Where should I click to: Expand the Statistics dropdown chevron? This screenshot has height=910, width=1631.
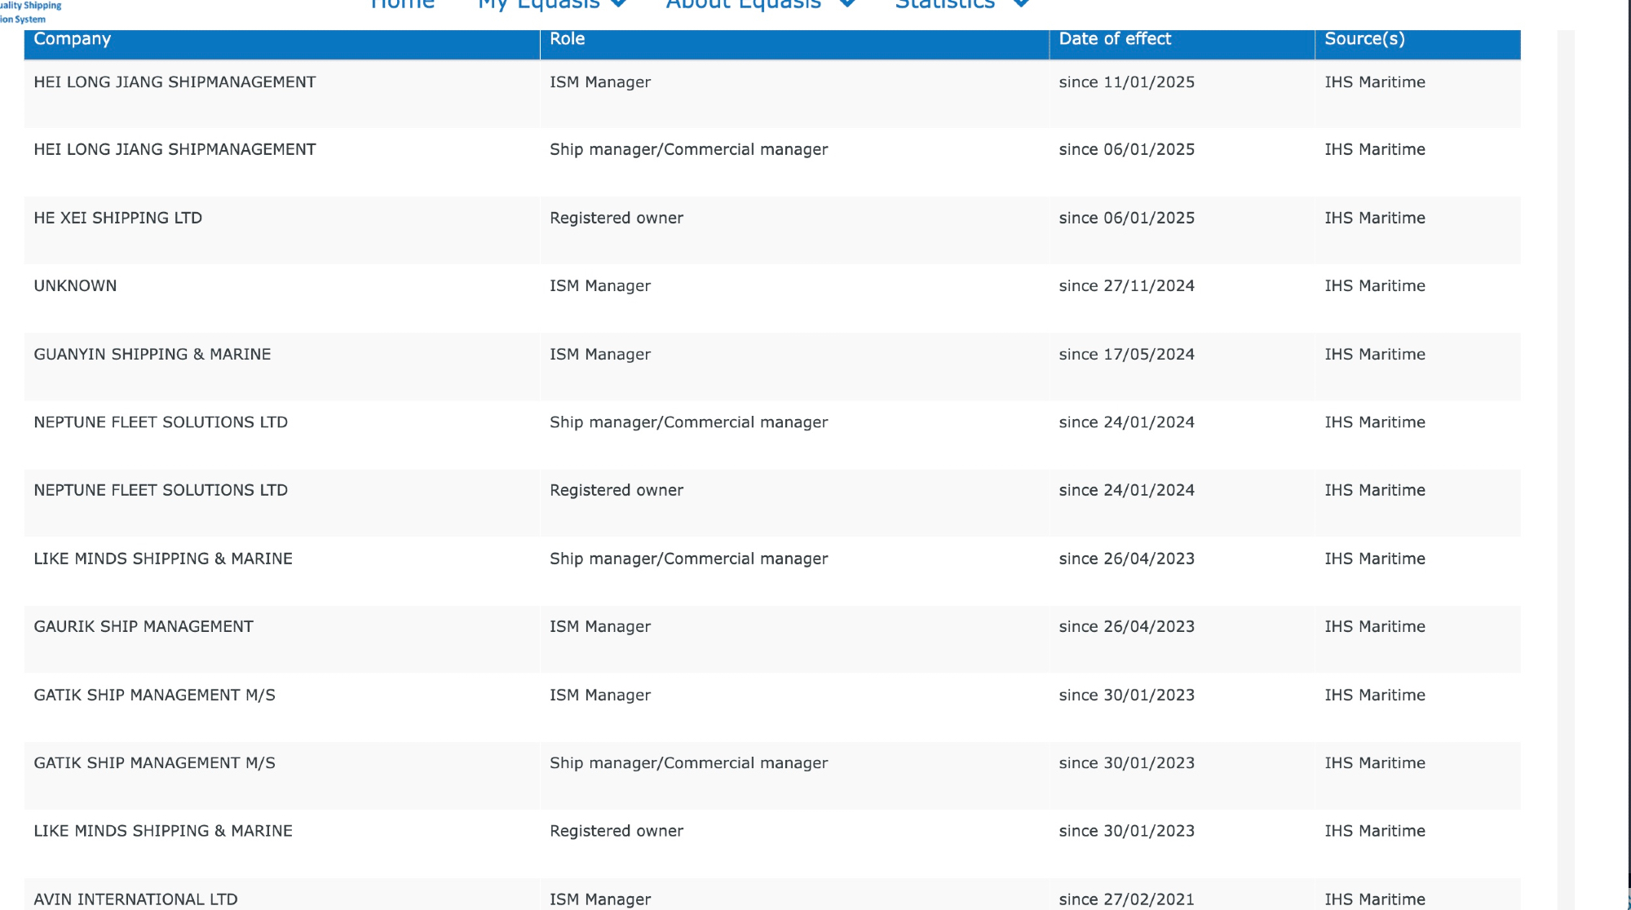[1020, 4]
